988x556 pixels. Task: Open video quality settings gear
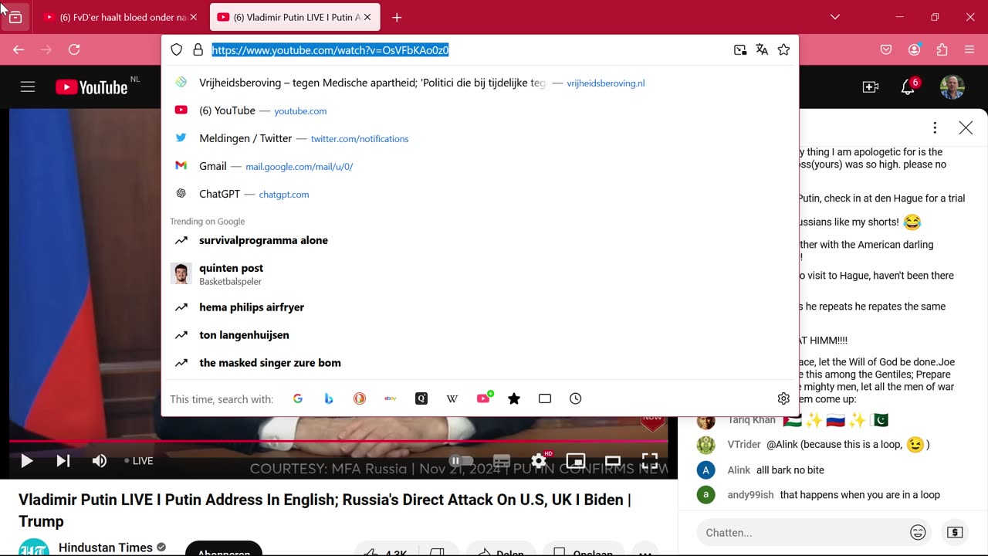coord(539,461)
